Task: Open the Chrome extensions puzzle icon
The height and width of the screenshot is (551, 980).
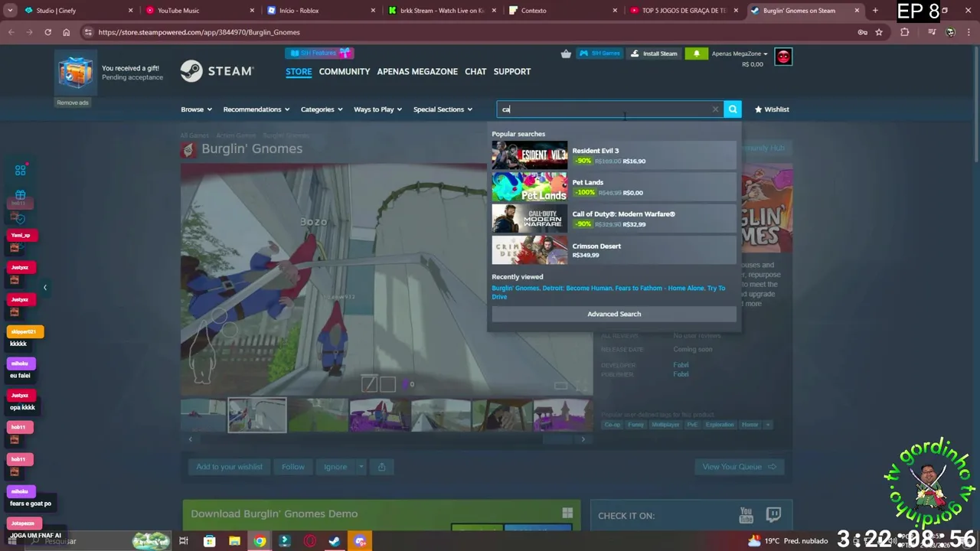Action: [x=905, y=32]
